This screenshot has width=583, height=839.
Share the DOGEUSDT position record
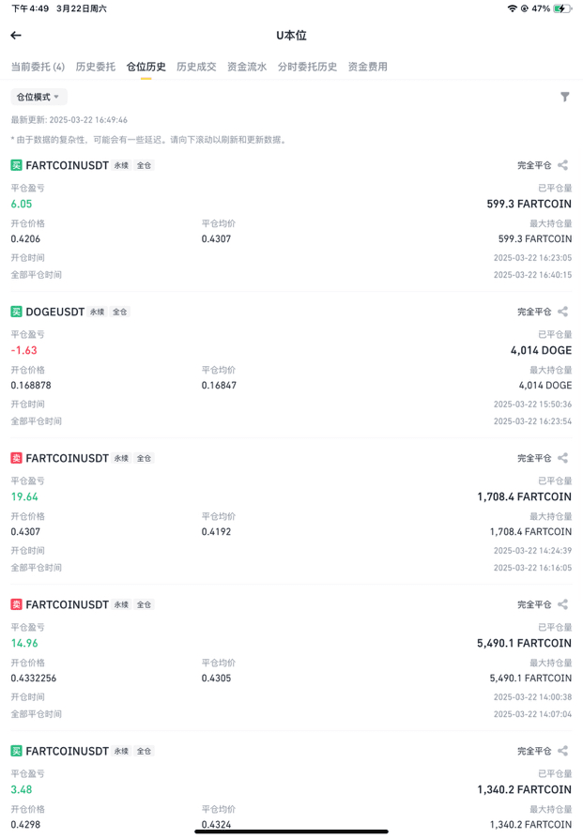coord(562,312)
